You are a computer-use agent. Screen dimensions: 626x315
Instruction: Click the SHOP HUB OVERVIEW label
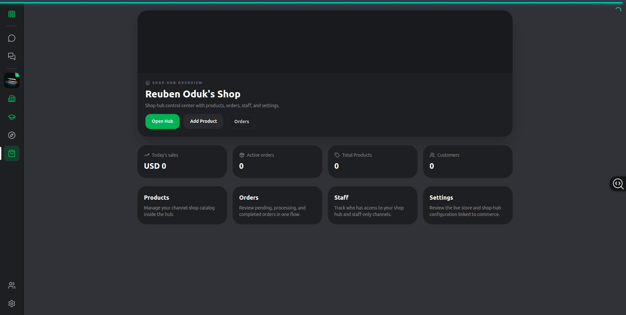pos(177,83)
